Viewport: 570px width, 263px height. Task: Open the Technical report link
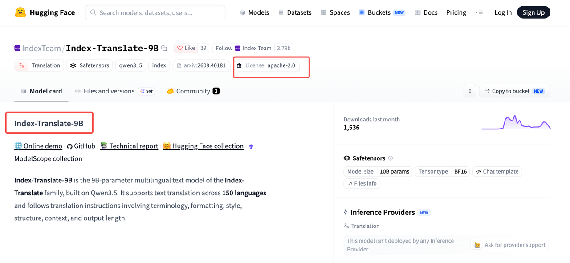coord(129,146)
